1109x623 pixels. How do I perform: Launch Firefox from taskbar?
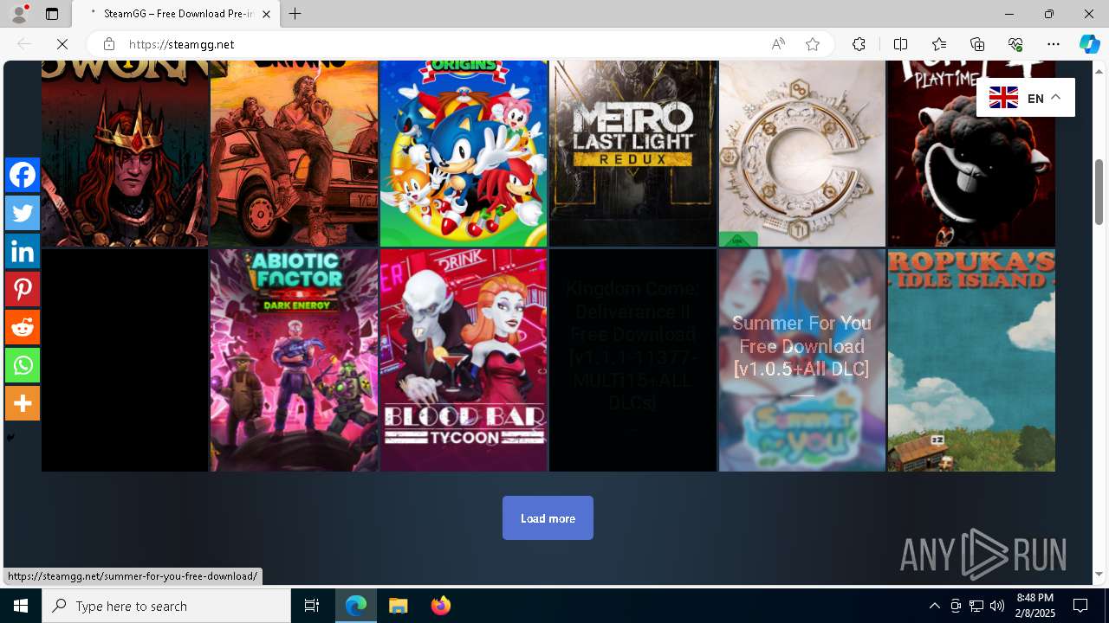click(x=440, y=606)
